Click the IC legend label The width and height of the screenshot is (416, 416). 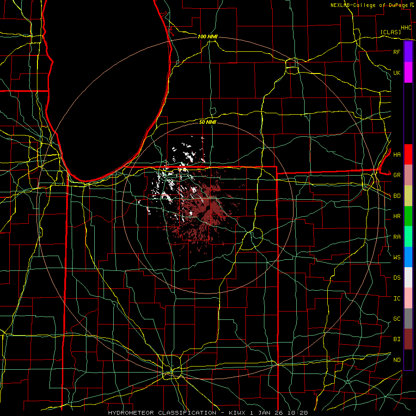point(397,299)
